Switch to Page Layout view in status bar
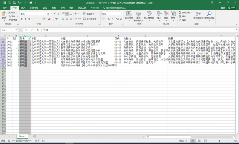The width and height of the screenshot is (239, 144). coord(199,141)
